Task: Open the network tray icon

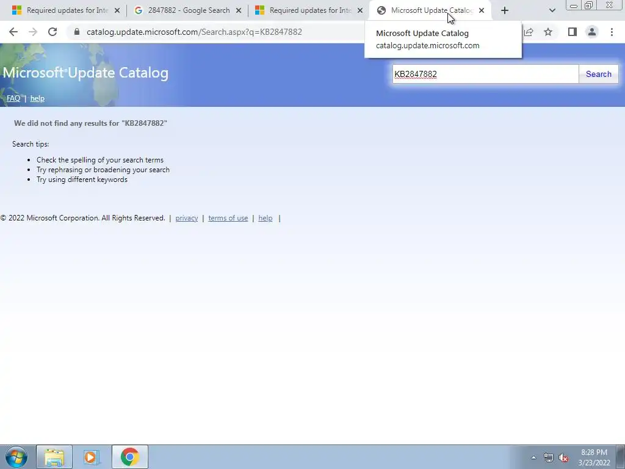Action: coord(549,458)
